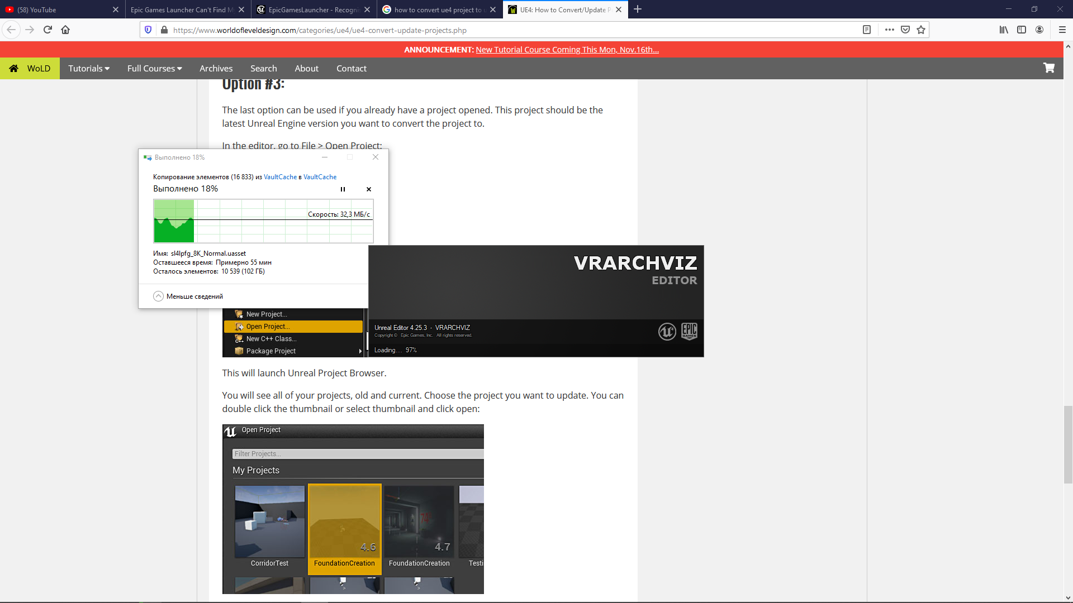Click the page vertical scrollbar thumb
The width and height of the screenshot is (1073, 603).
click(1068, 444)
